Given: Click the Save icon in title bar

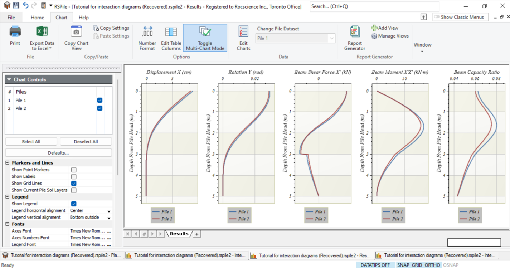Looking at the screenshot, I should tap(16, 5).
